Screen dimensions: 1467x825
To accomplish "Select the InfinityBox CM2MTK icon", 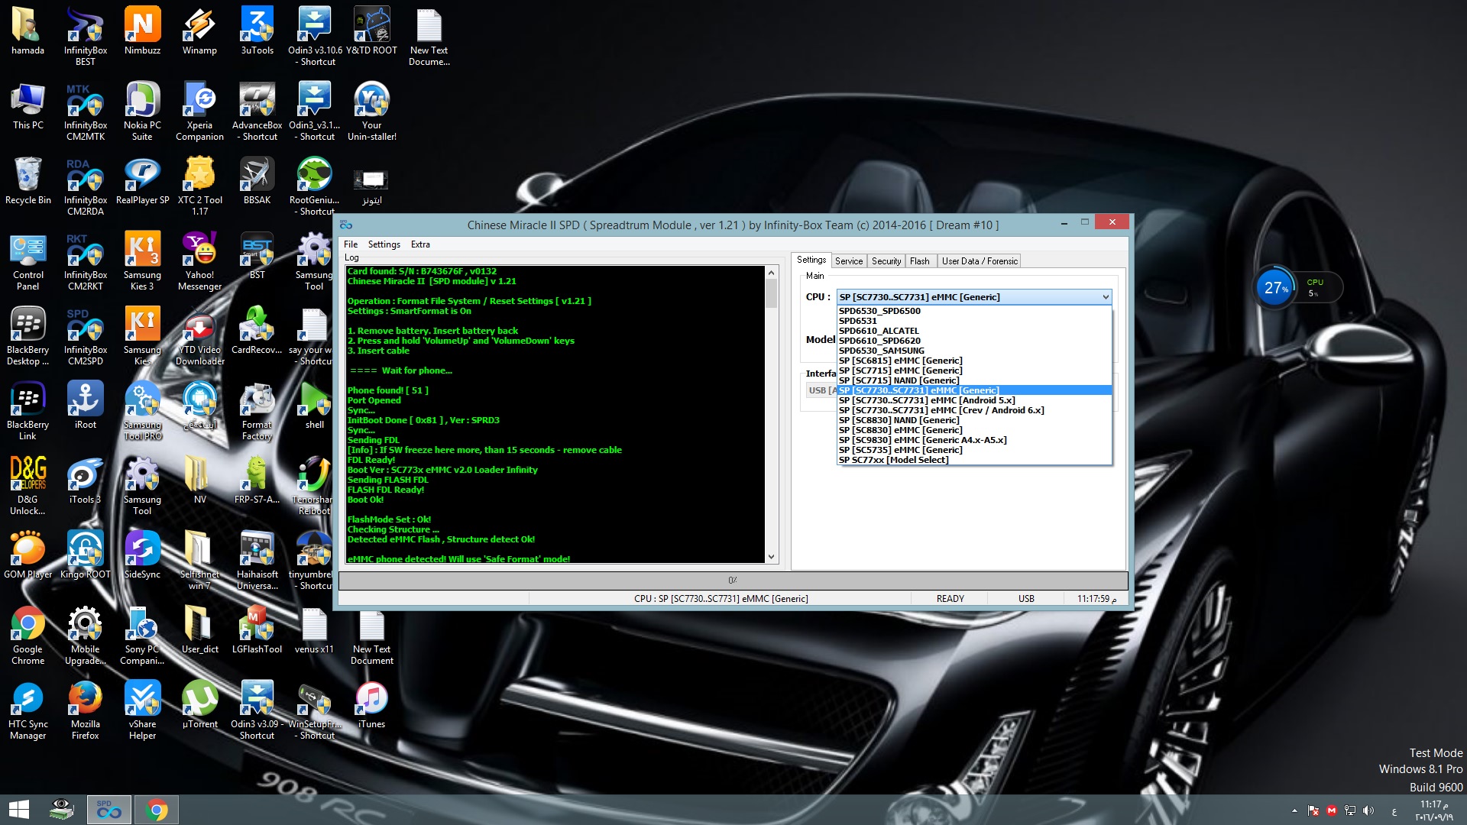I will pos(86,111).
